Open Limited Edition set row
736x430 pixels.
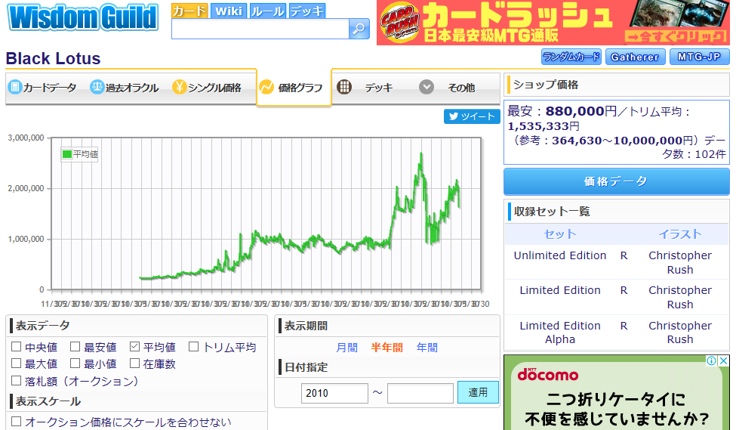click(560, 290)
